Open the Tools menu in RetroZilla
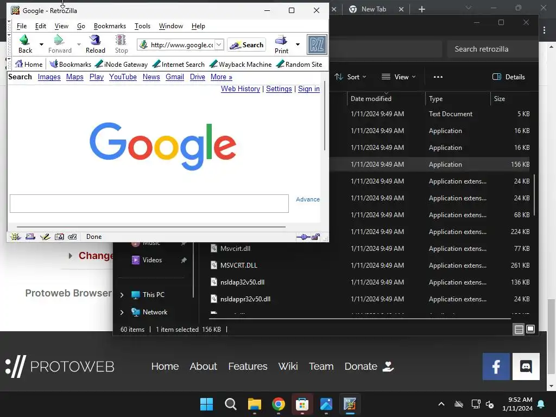 143,26
